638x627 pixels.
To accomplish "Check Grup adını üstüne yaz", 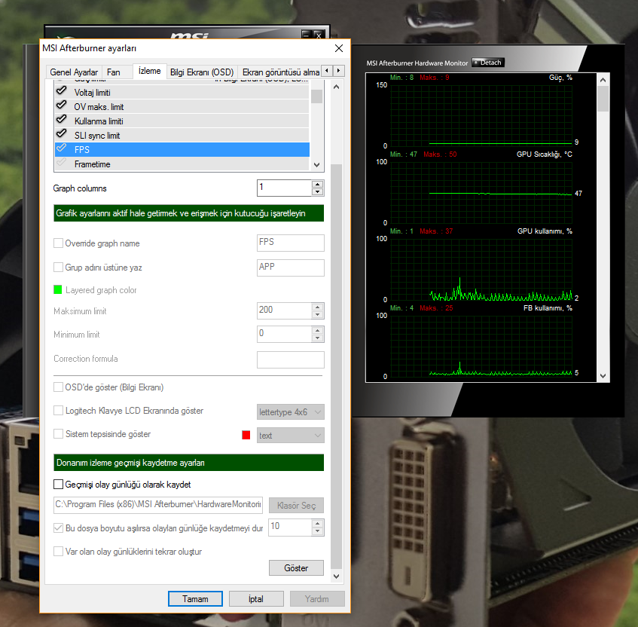I will (x=58, y=267).
